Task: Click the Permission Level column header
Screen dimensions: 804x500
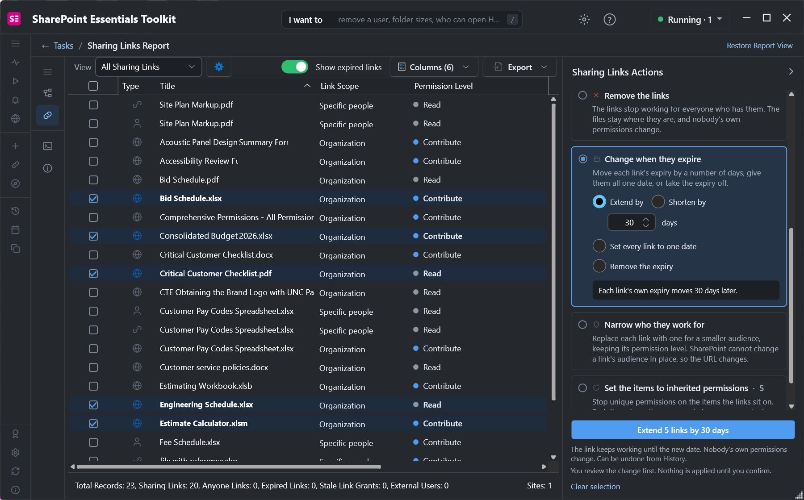Action: pos(443,86)
